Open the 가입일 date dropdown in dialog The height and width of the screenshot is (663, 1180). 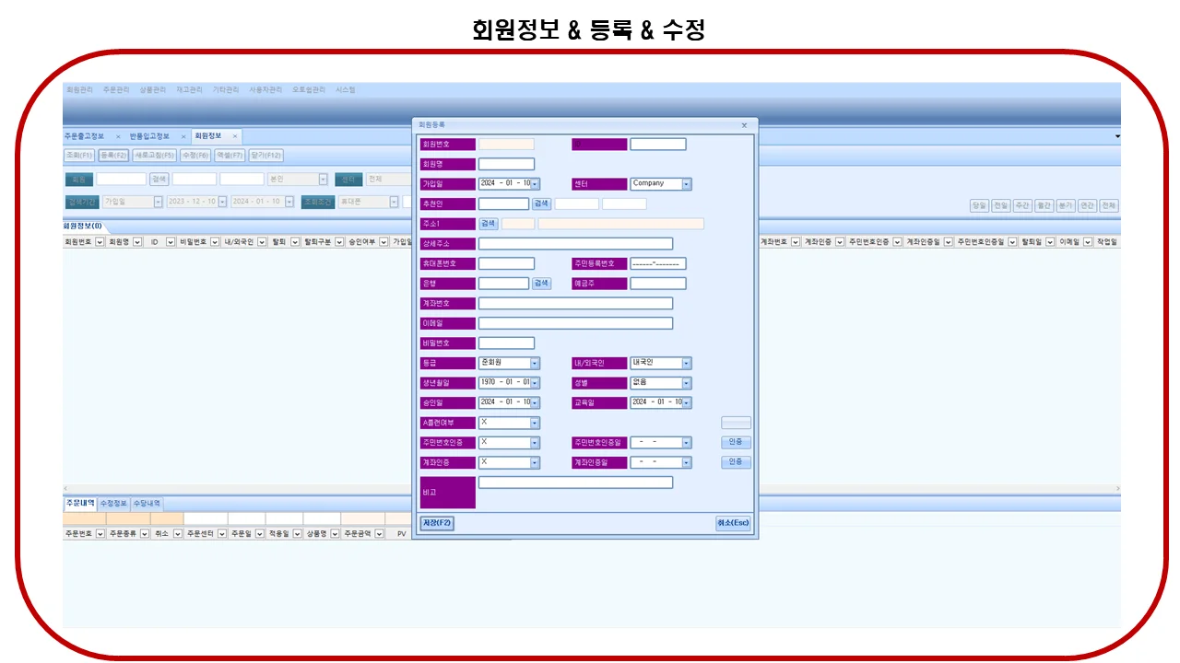tap(536, 184)
